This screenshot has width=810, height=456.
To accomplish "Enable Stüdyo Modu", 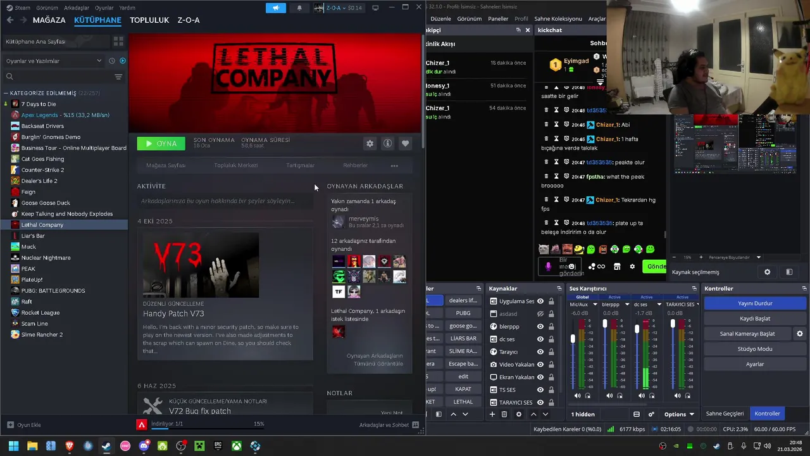I will coord(755,349).
